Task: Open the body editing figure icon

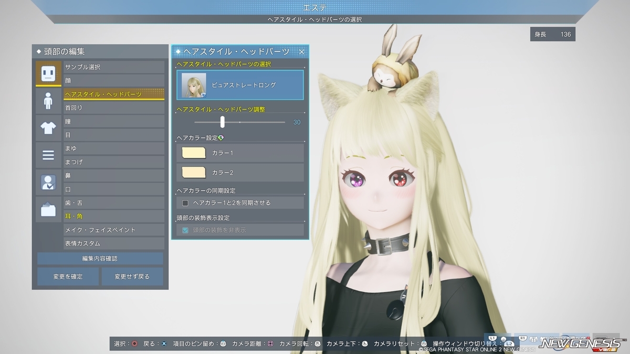Action: (48, 101)
